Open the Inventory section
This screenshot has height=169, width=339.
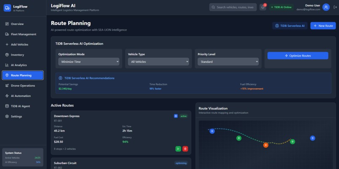(23, 55)
